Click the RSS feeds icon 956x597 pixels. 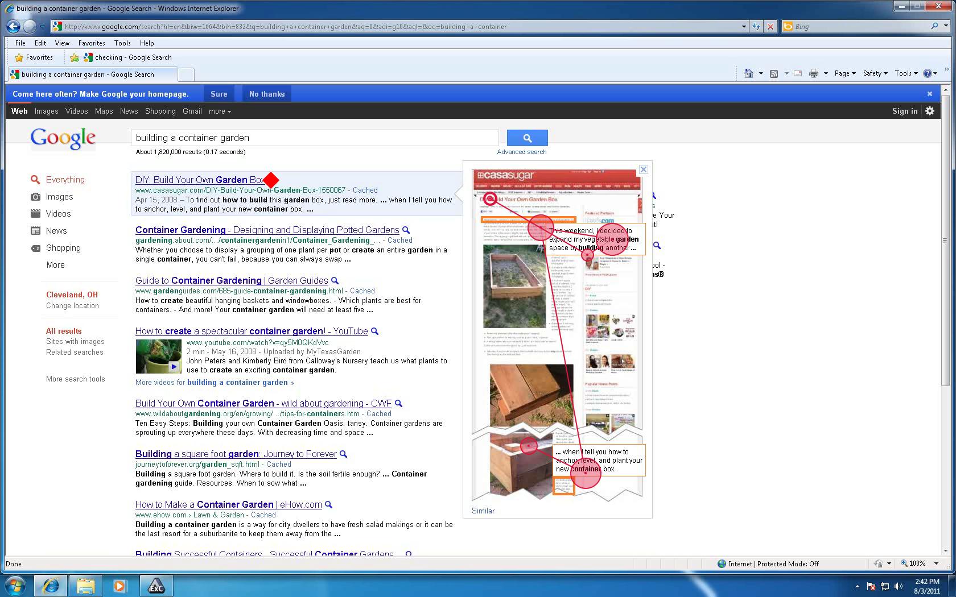[774, 73]
